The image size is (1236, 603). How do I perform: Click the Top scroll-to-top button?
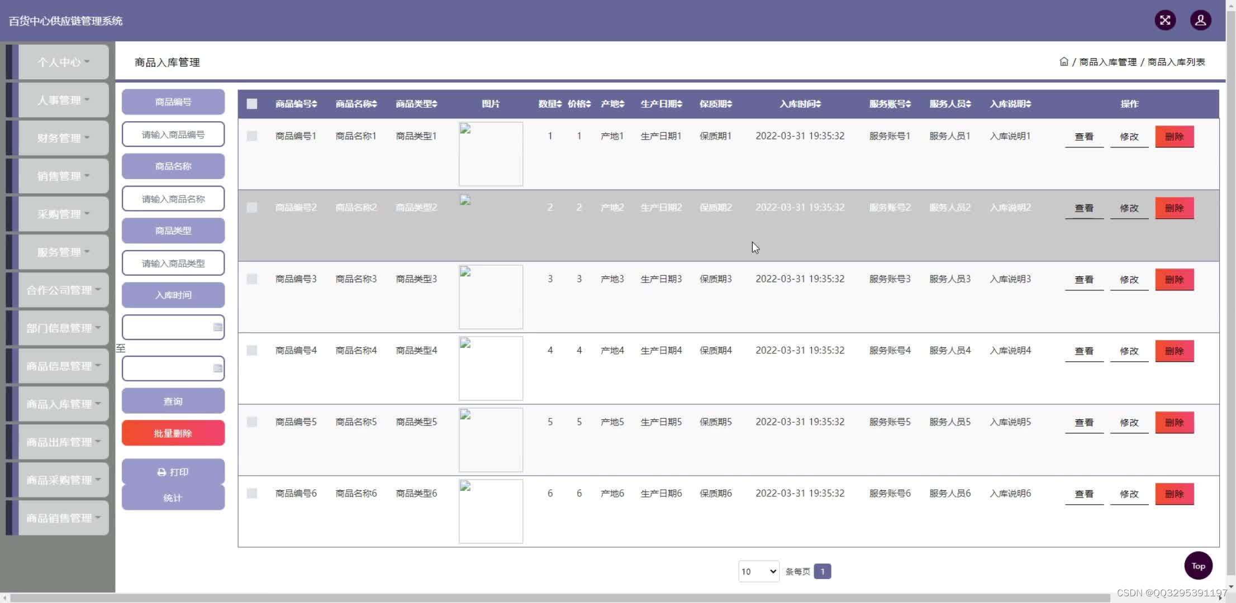point(1198,566)
